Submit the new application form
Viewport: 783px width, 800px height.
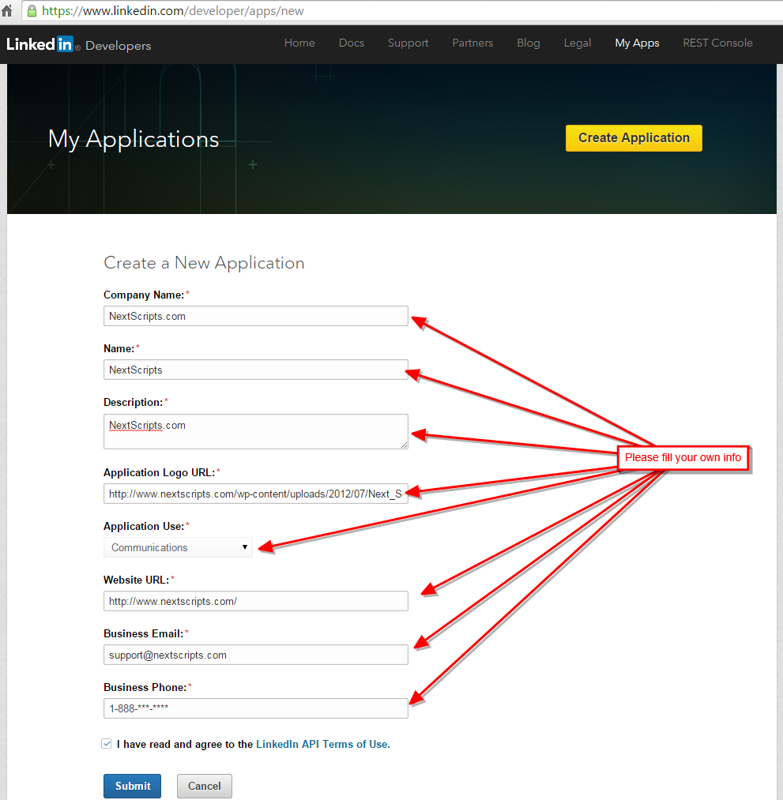click(x=132, y=787)
